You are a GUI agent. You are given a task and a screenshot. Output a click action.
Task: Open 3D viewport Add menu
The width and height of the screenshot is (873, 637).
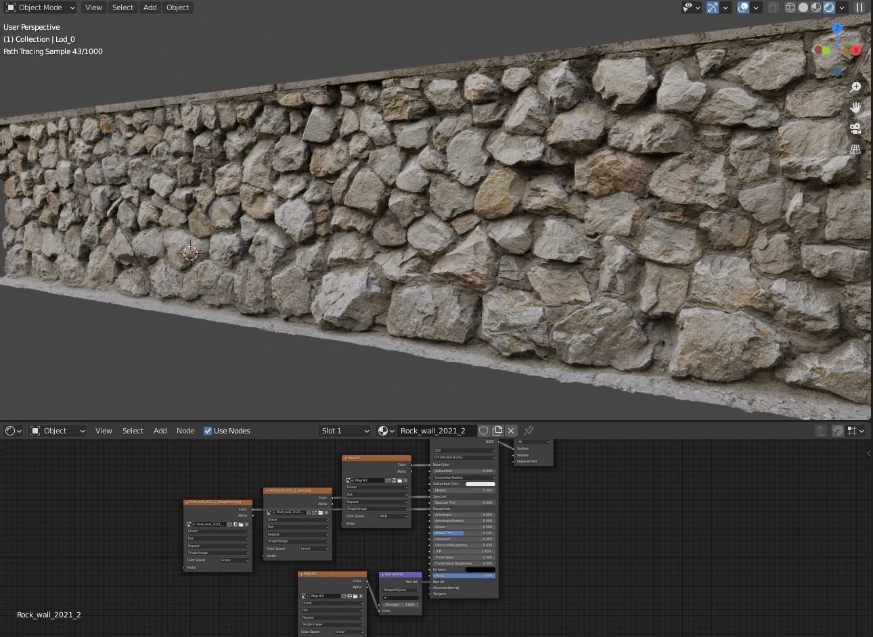pos(150,7)
